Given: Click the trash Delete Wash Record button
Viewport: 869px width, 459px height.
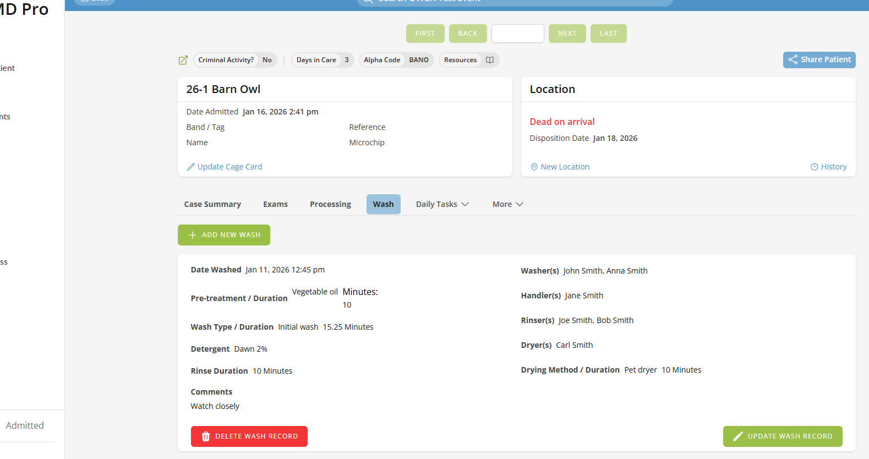Looking at the screenshot, I should coord(249,436).
